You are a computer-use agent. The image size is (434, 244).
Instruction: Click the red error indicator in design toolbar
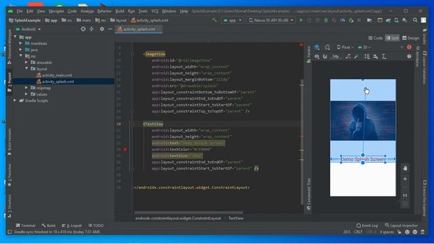coord(409,47)
